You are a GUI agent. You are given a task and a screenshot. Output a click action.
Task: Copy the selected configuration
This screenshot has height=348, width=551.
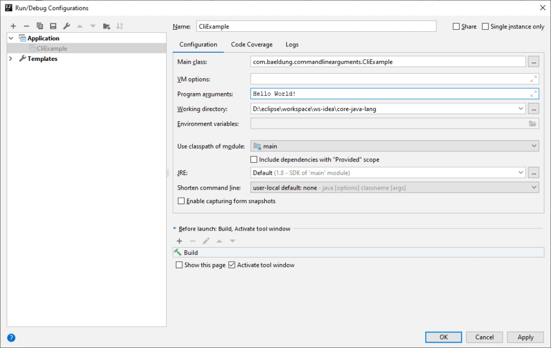(40, 26)
